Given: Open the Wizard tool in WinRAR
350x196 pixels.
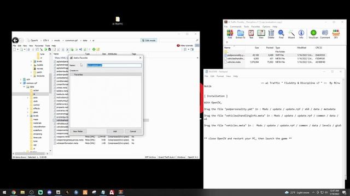Looking at the screenshot, I should tap(291, 34).
